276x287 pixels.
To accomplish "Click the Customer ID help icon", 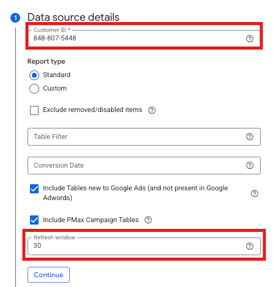I will [x=250, y=39].
